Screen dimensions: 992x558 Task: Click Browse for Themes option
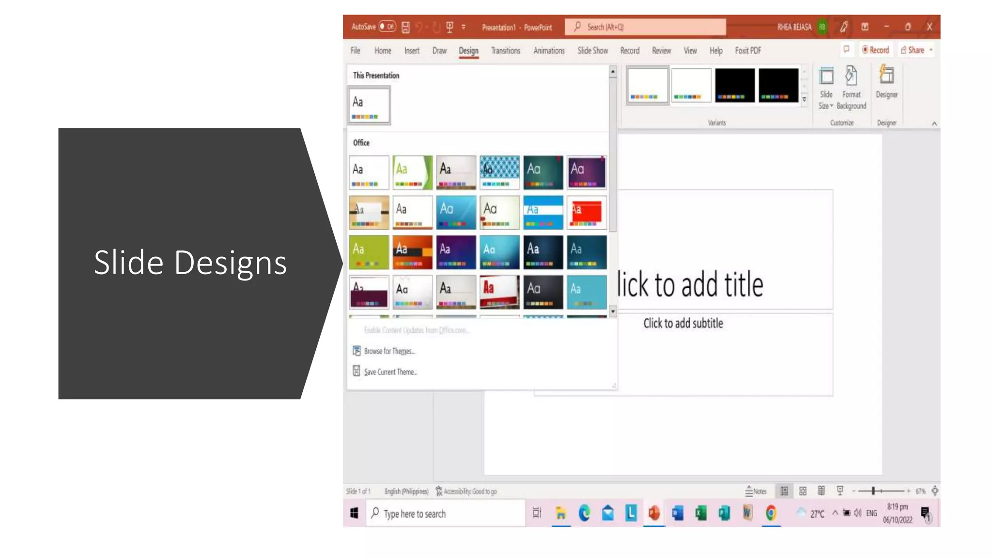(389, 351)
